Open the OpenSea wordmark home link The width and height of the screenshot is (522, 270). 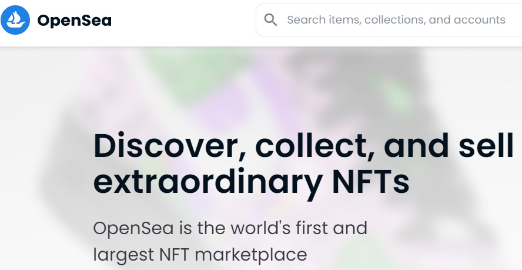(74, 21)
